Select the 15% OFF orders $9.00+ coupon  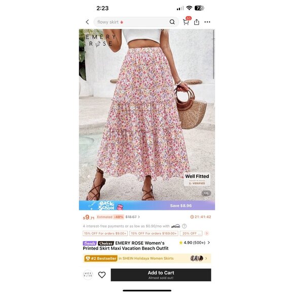105,234
